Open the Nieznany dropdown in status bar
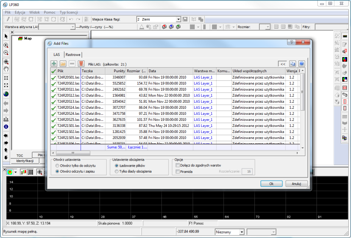The image size is (351, 238). tap(242, 232)
